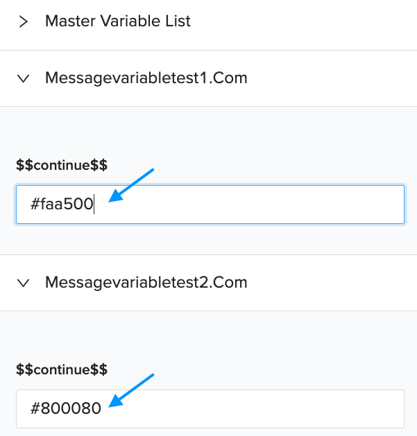Place cursor on the #800080 text value
The width and height of the screenshot is (417, 436).
point(66,409)
